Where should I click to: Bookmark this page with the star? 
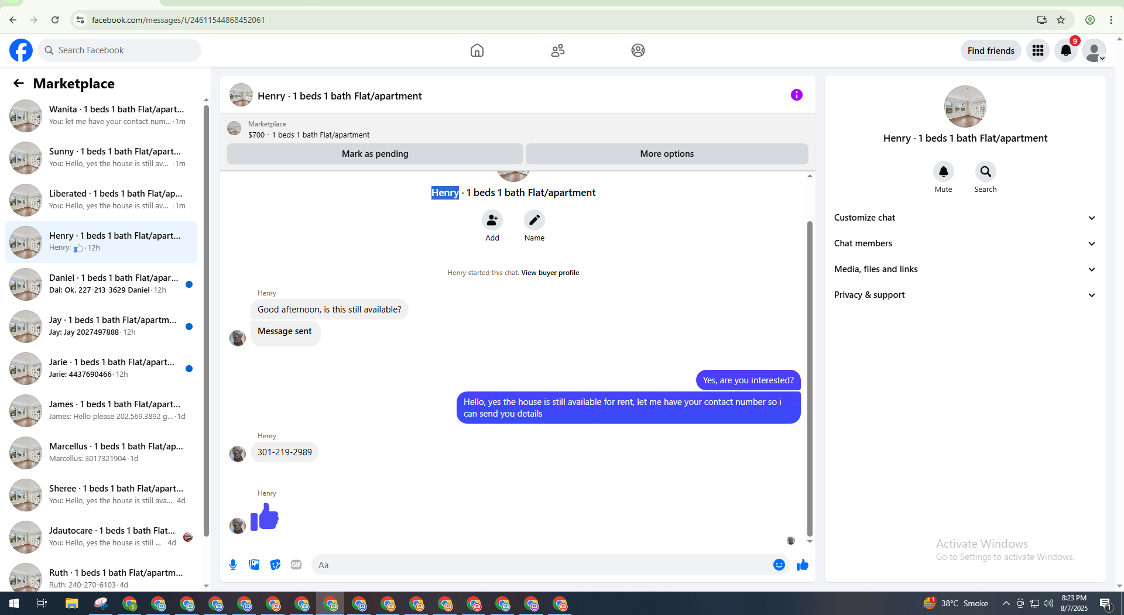click(x=1061, y=20)
